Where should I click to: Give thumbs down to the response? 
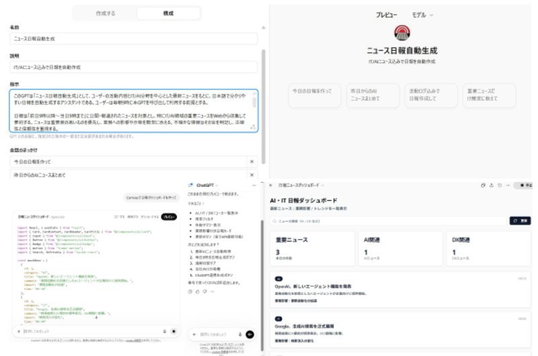205,292
